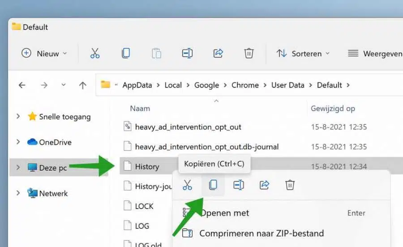Select the LOCK file name
403x247 pixels.
tap(144, 206)
